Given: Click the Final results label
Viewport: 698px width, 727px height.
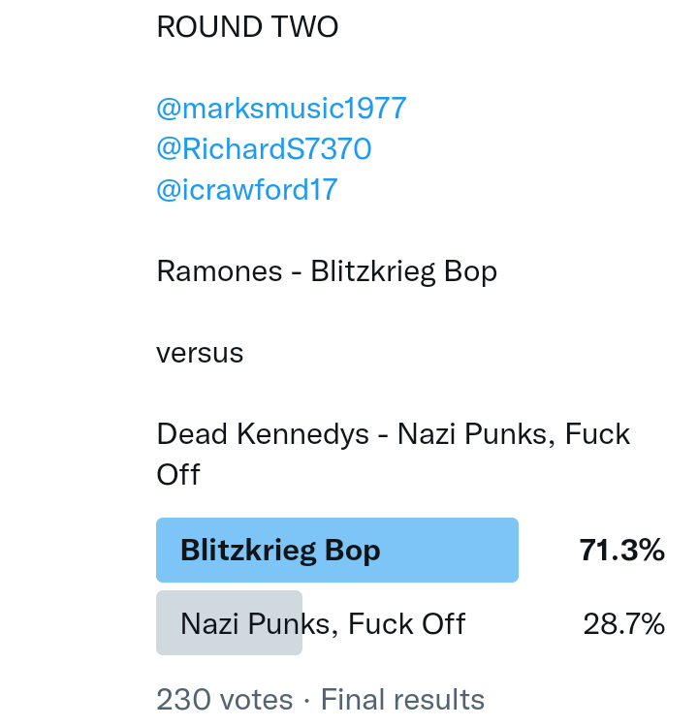Looking at the screenshot, I should pos(402,699).
